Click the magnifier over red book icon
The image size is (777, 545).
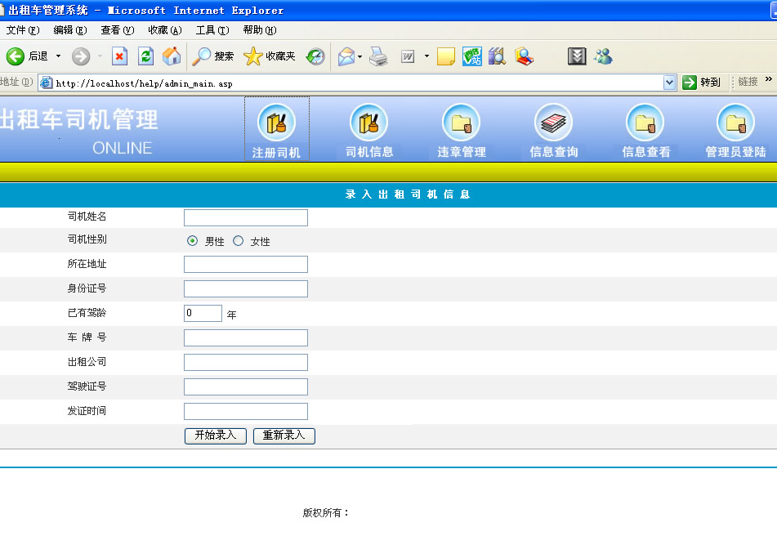524,56
